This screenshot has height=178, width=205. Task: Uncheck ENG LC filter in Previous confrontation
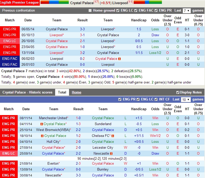(118, 11)
